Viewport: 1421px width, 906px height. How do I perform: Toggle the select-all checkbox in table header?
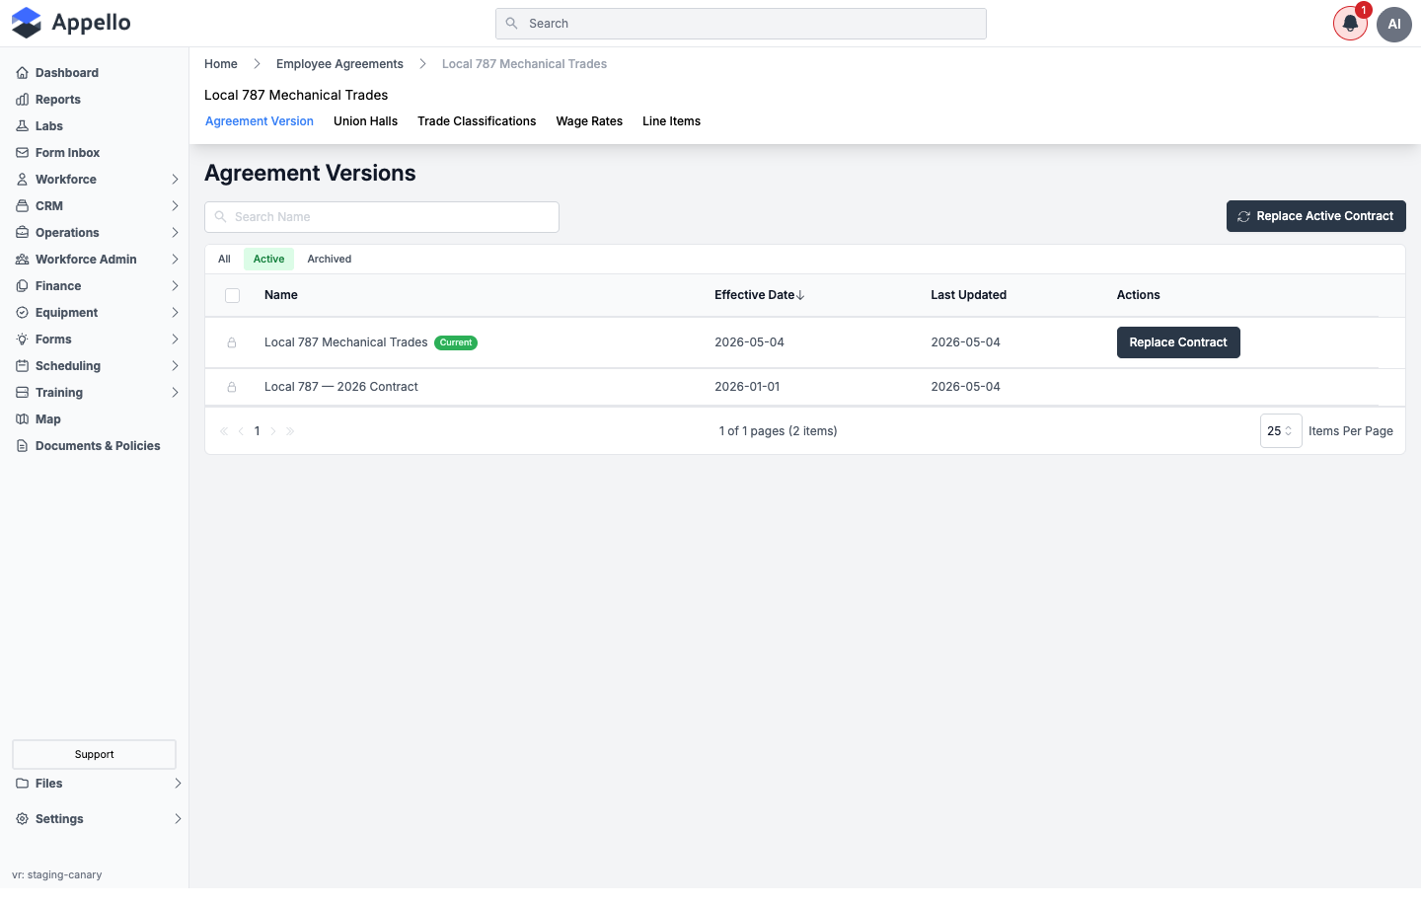[232, 295]
